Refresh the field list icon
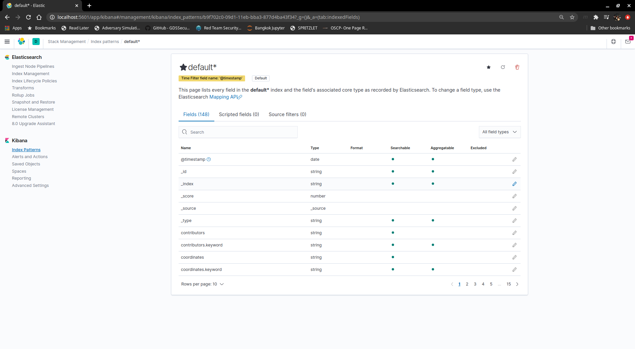 click(503, 67)
